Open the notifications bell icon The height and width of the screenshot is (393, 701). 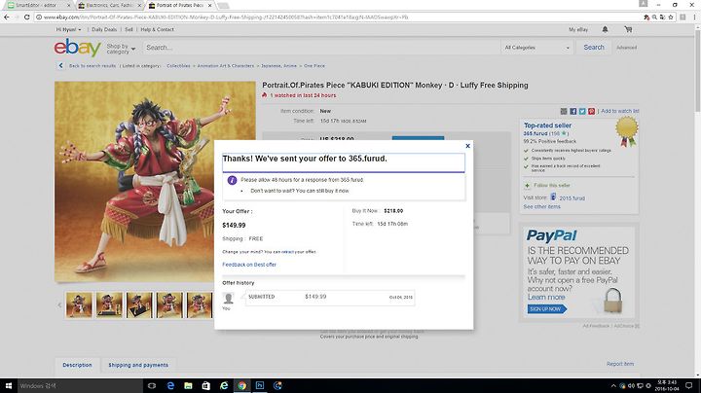pos(605,29)
